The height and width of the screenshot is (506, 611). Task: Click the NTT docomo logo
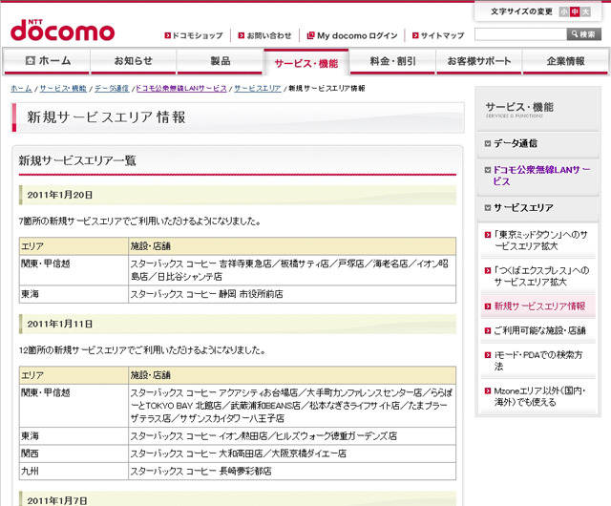62,31
